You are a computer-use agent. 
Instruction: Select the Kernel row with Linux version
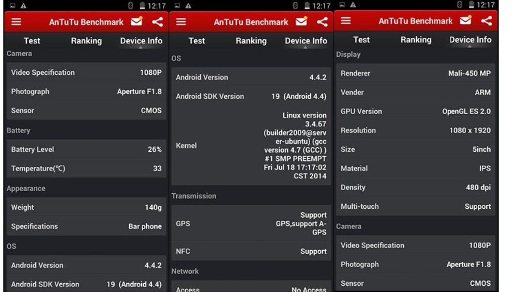251,146
